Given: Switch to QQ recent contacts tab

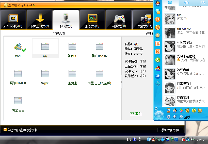Looking at the screenshot, I should pos(203,3).
